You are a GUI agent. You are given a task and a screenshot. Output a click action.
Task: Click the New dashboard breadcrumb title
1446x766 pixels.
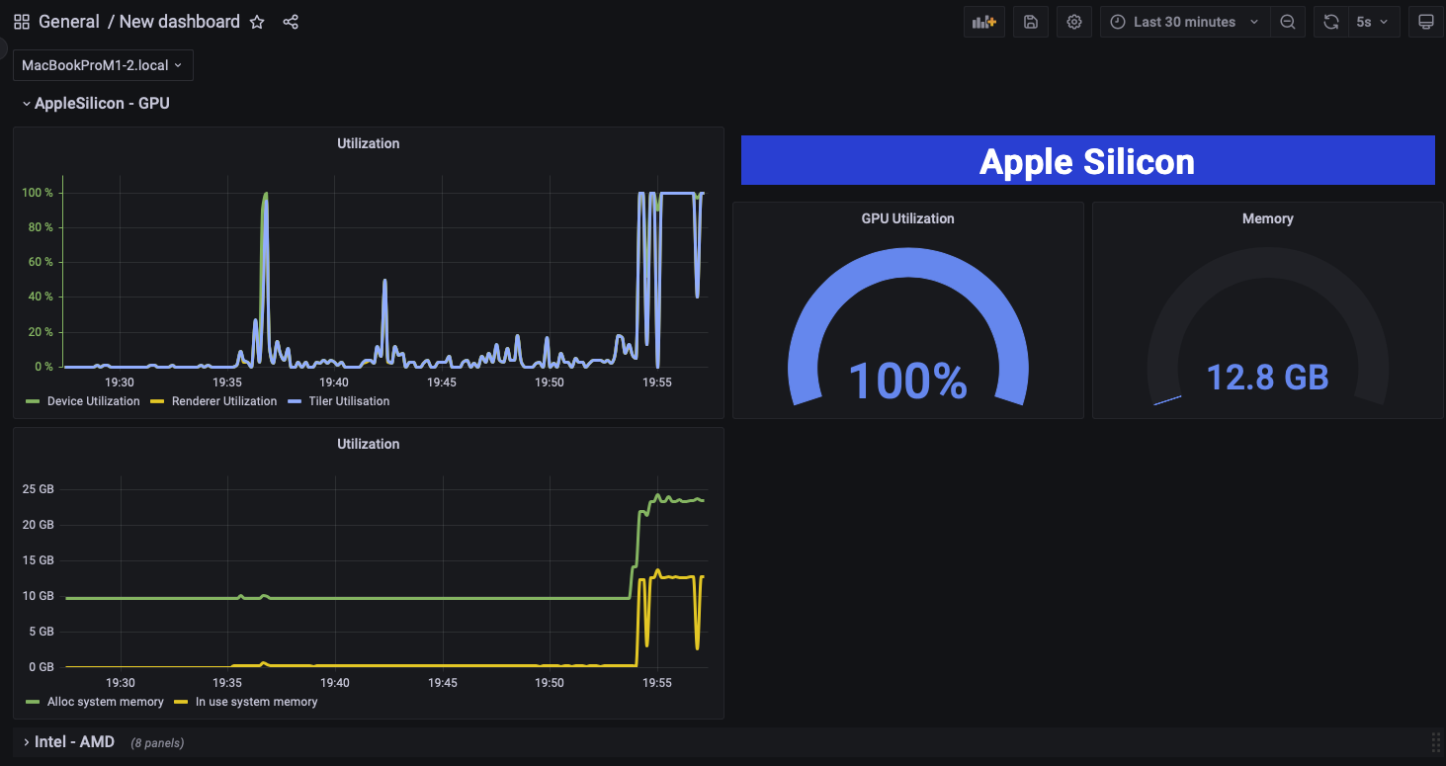(180, 22)
